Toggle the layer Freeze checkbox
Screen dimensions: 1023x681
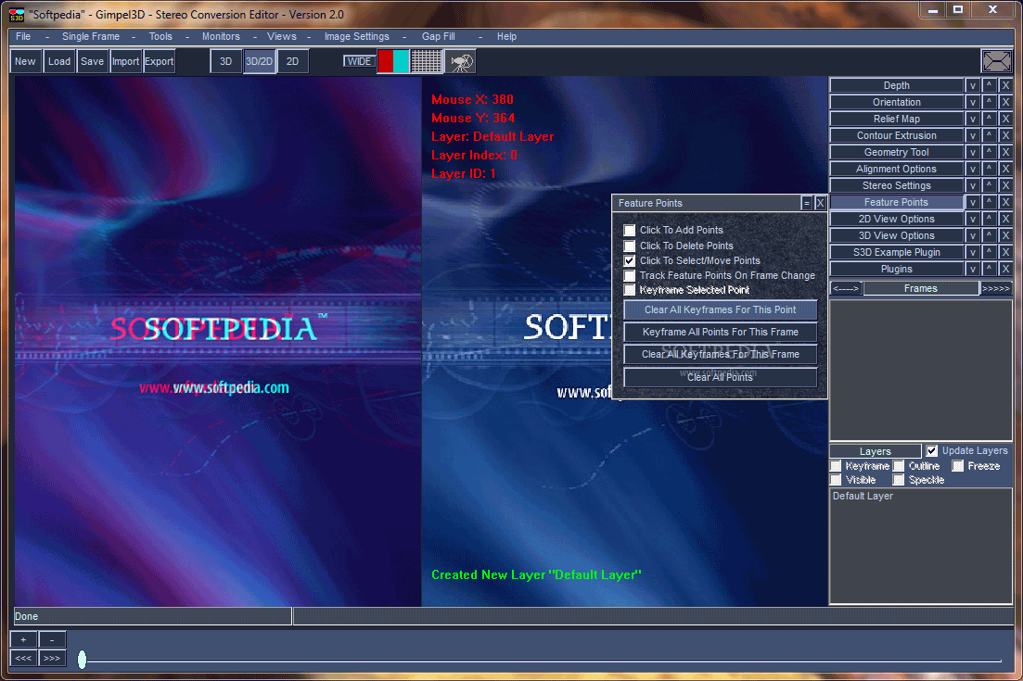click(x=958, y=466)
